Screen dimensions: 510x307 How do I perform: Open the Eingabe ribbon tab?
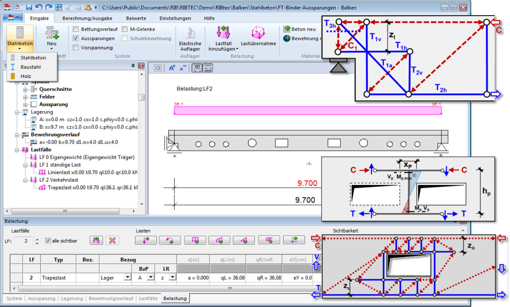(39, 18)
